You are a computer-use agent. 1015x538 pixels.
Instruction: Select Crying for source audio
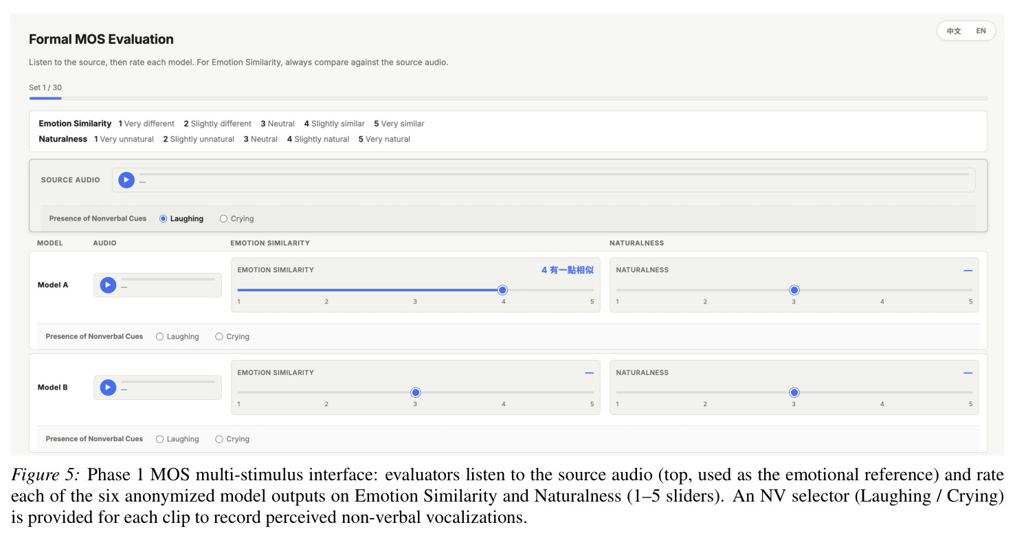click(x=236, y=218)
